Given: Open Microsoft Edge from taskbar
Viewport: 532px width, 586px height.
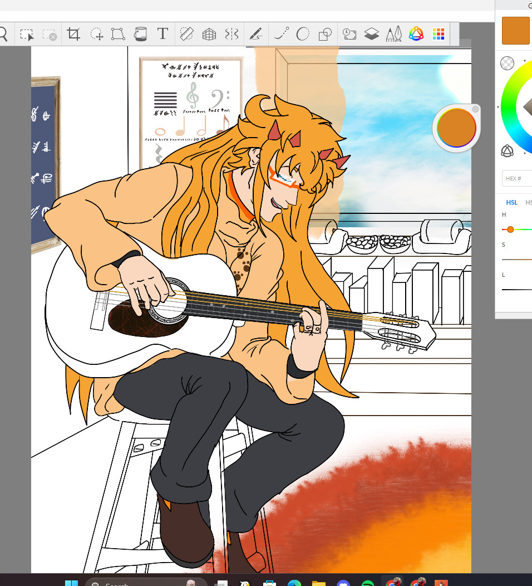Looking at the screenshot, I should [294, 583].
